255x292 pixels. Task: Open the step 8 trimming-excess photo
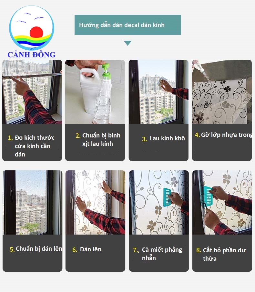point(222,202)
